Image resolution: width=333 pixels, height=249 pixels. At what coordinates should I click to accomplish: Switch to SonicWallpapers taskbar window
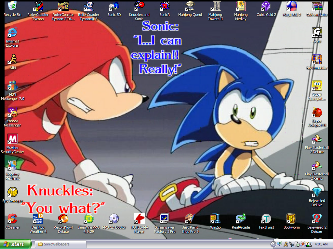tap(60, 244)
